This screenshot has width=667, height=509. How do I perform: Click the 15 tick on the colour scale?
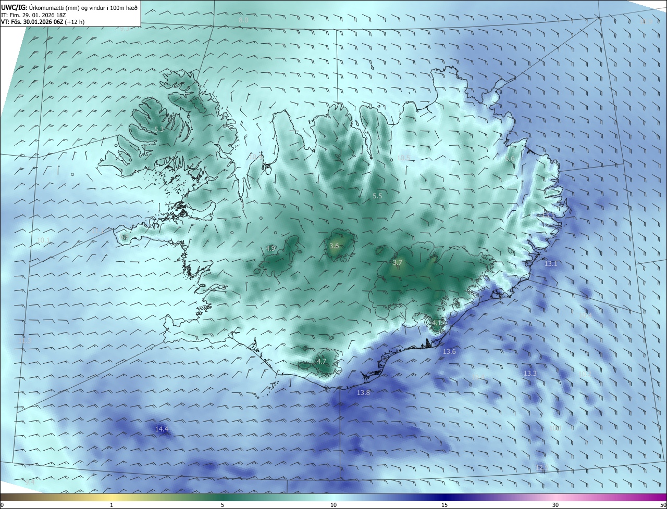444,505
